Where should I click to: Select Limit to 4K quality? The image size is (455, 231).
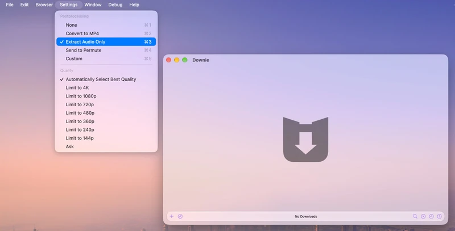coord(106,87)
